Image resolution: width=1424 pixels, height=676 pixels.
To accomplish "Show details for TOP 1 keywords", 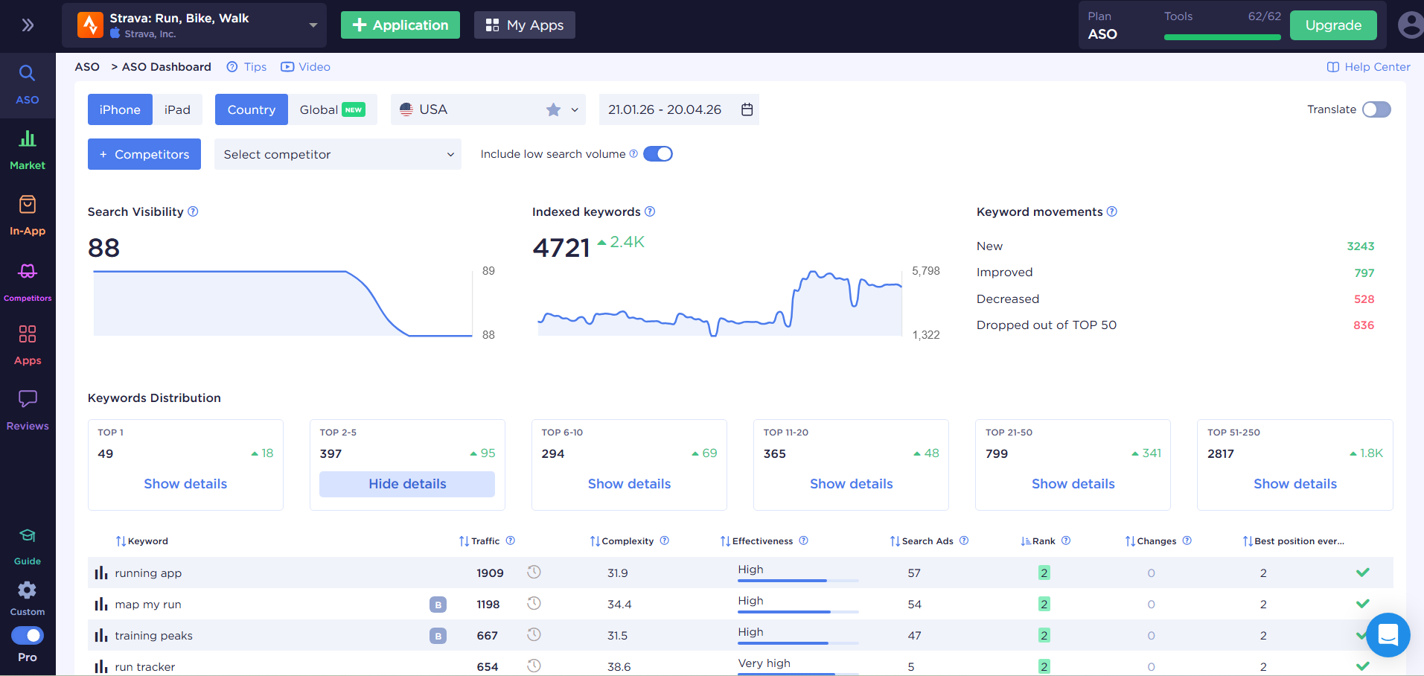I will coord(185,484).
